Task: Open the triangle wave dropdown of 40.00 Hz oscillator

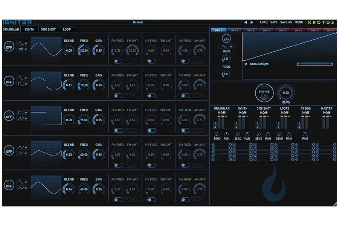Action: click(x=23, y=188)
